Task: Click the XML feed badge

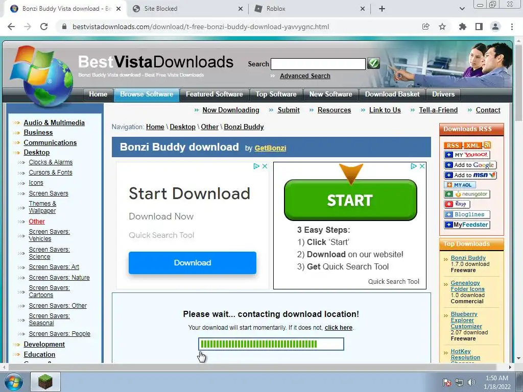Action: 472,145
